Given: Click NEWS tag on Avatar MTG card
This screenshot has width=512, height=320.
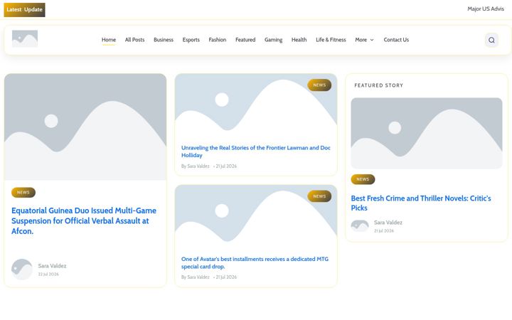Looking at the screenshot, I should 319,196.
